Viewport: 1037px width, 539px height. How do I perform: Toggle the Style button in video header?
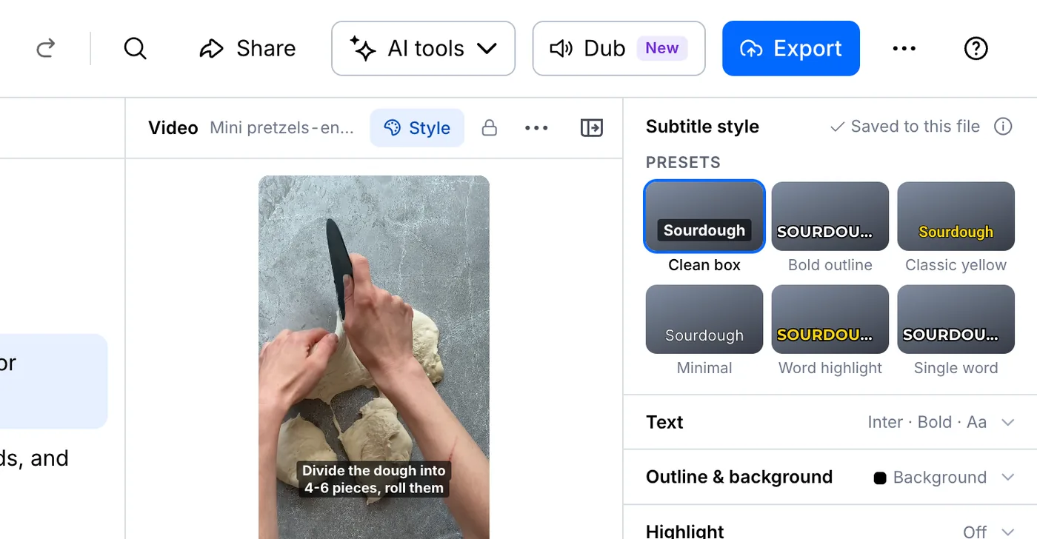pos(417,128)
